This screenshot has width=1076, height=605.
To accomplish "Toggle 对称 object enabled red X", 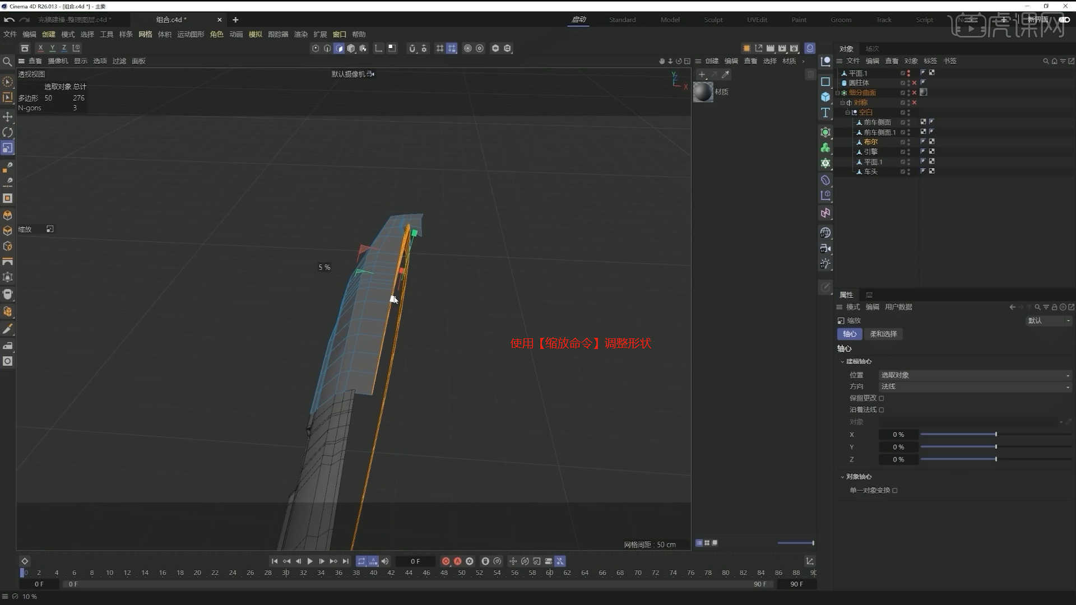I will click(914, 103).
